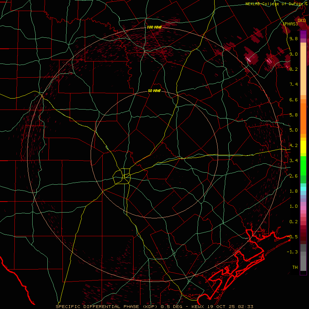This screenshot has width=309, height=309.
Task: Pick the cyan band of the color scale
Action: [303, 188]
